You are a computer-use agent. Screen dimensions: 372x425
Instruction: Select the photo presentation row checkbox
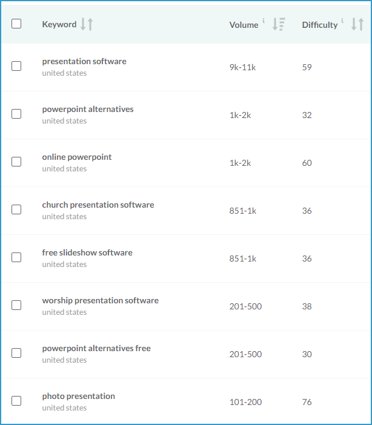point(16,401)
